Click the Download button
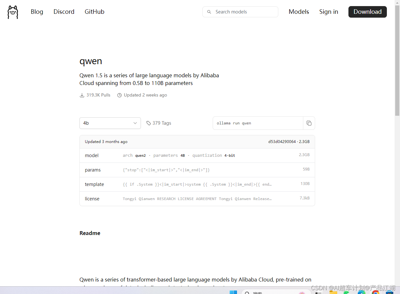400x294 pixels. [x=367, y=12]
